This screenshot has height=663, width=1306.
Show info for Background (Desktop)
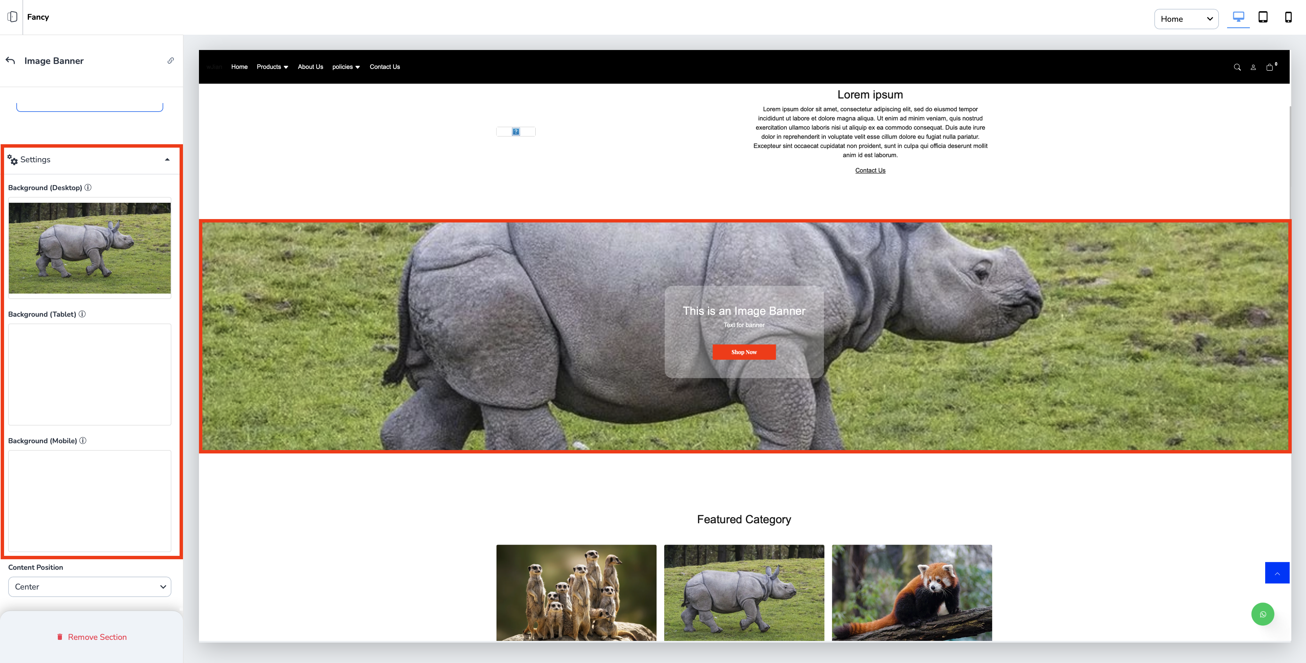click(88, 188)
